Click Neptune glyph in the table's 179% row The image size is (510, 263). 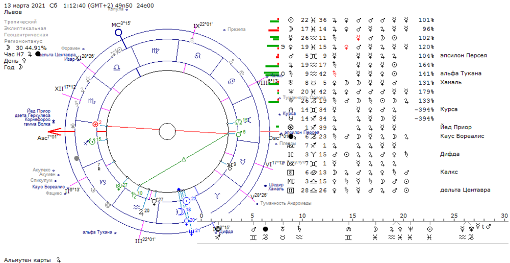pos(291,91)
